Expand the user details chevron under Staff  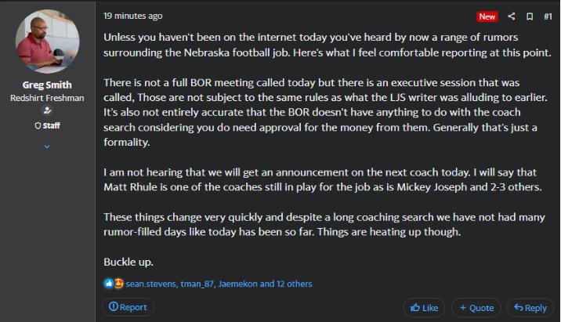pyautogui.click(x=47, y=146)
